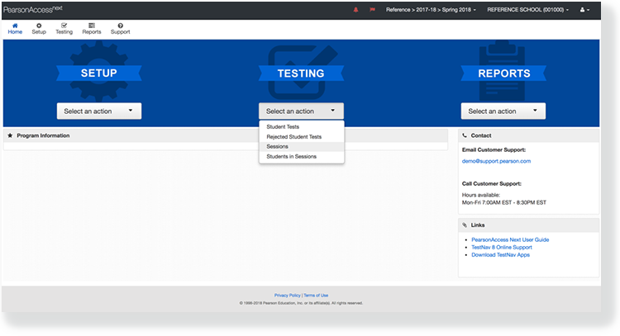Click the demo@support.pearson.com email link
Viewport: 620px width, 336px height.
coord(496,161)
